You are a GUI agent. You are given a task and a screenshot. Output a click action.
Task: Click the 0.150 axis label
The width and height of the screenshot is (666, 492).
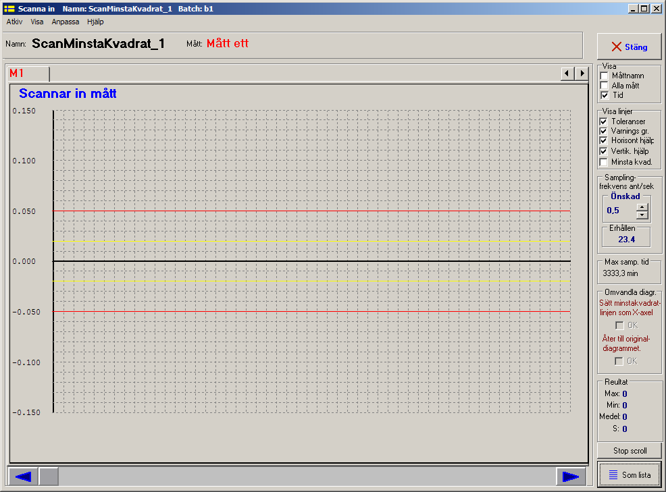click(24, 111)
